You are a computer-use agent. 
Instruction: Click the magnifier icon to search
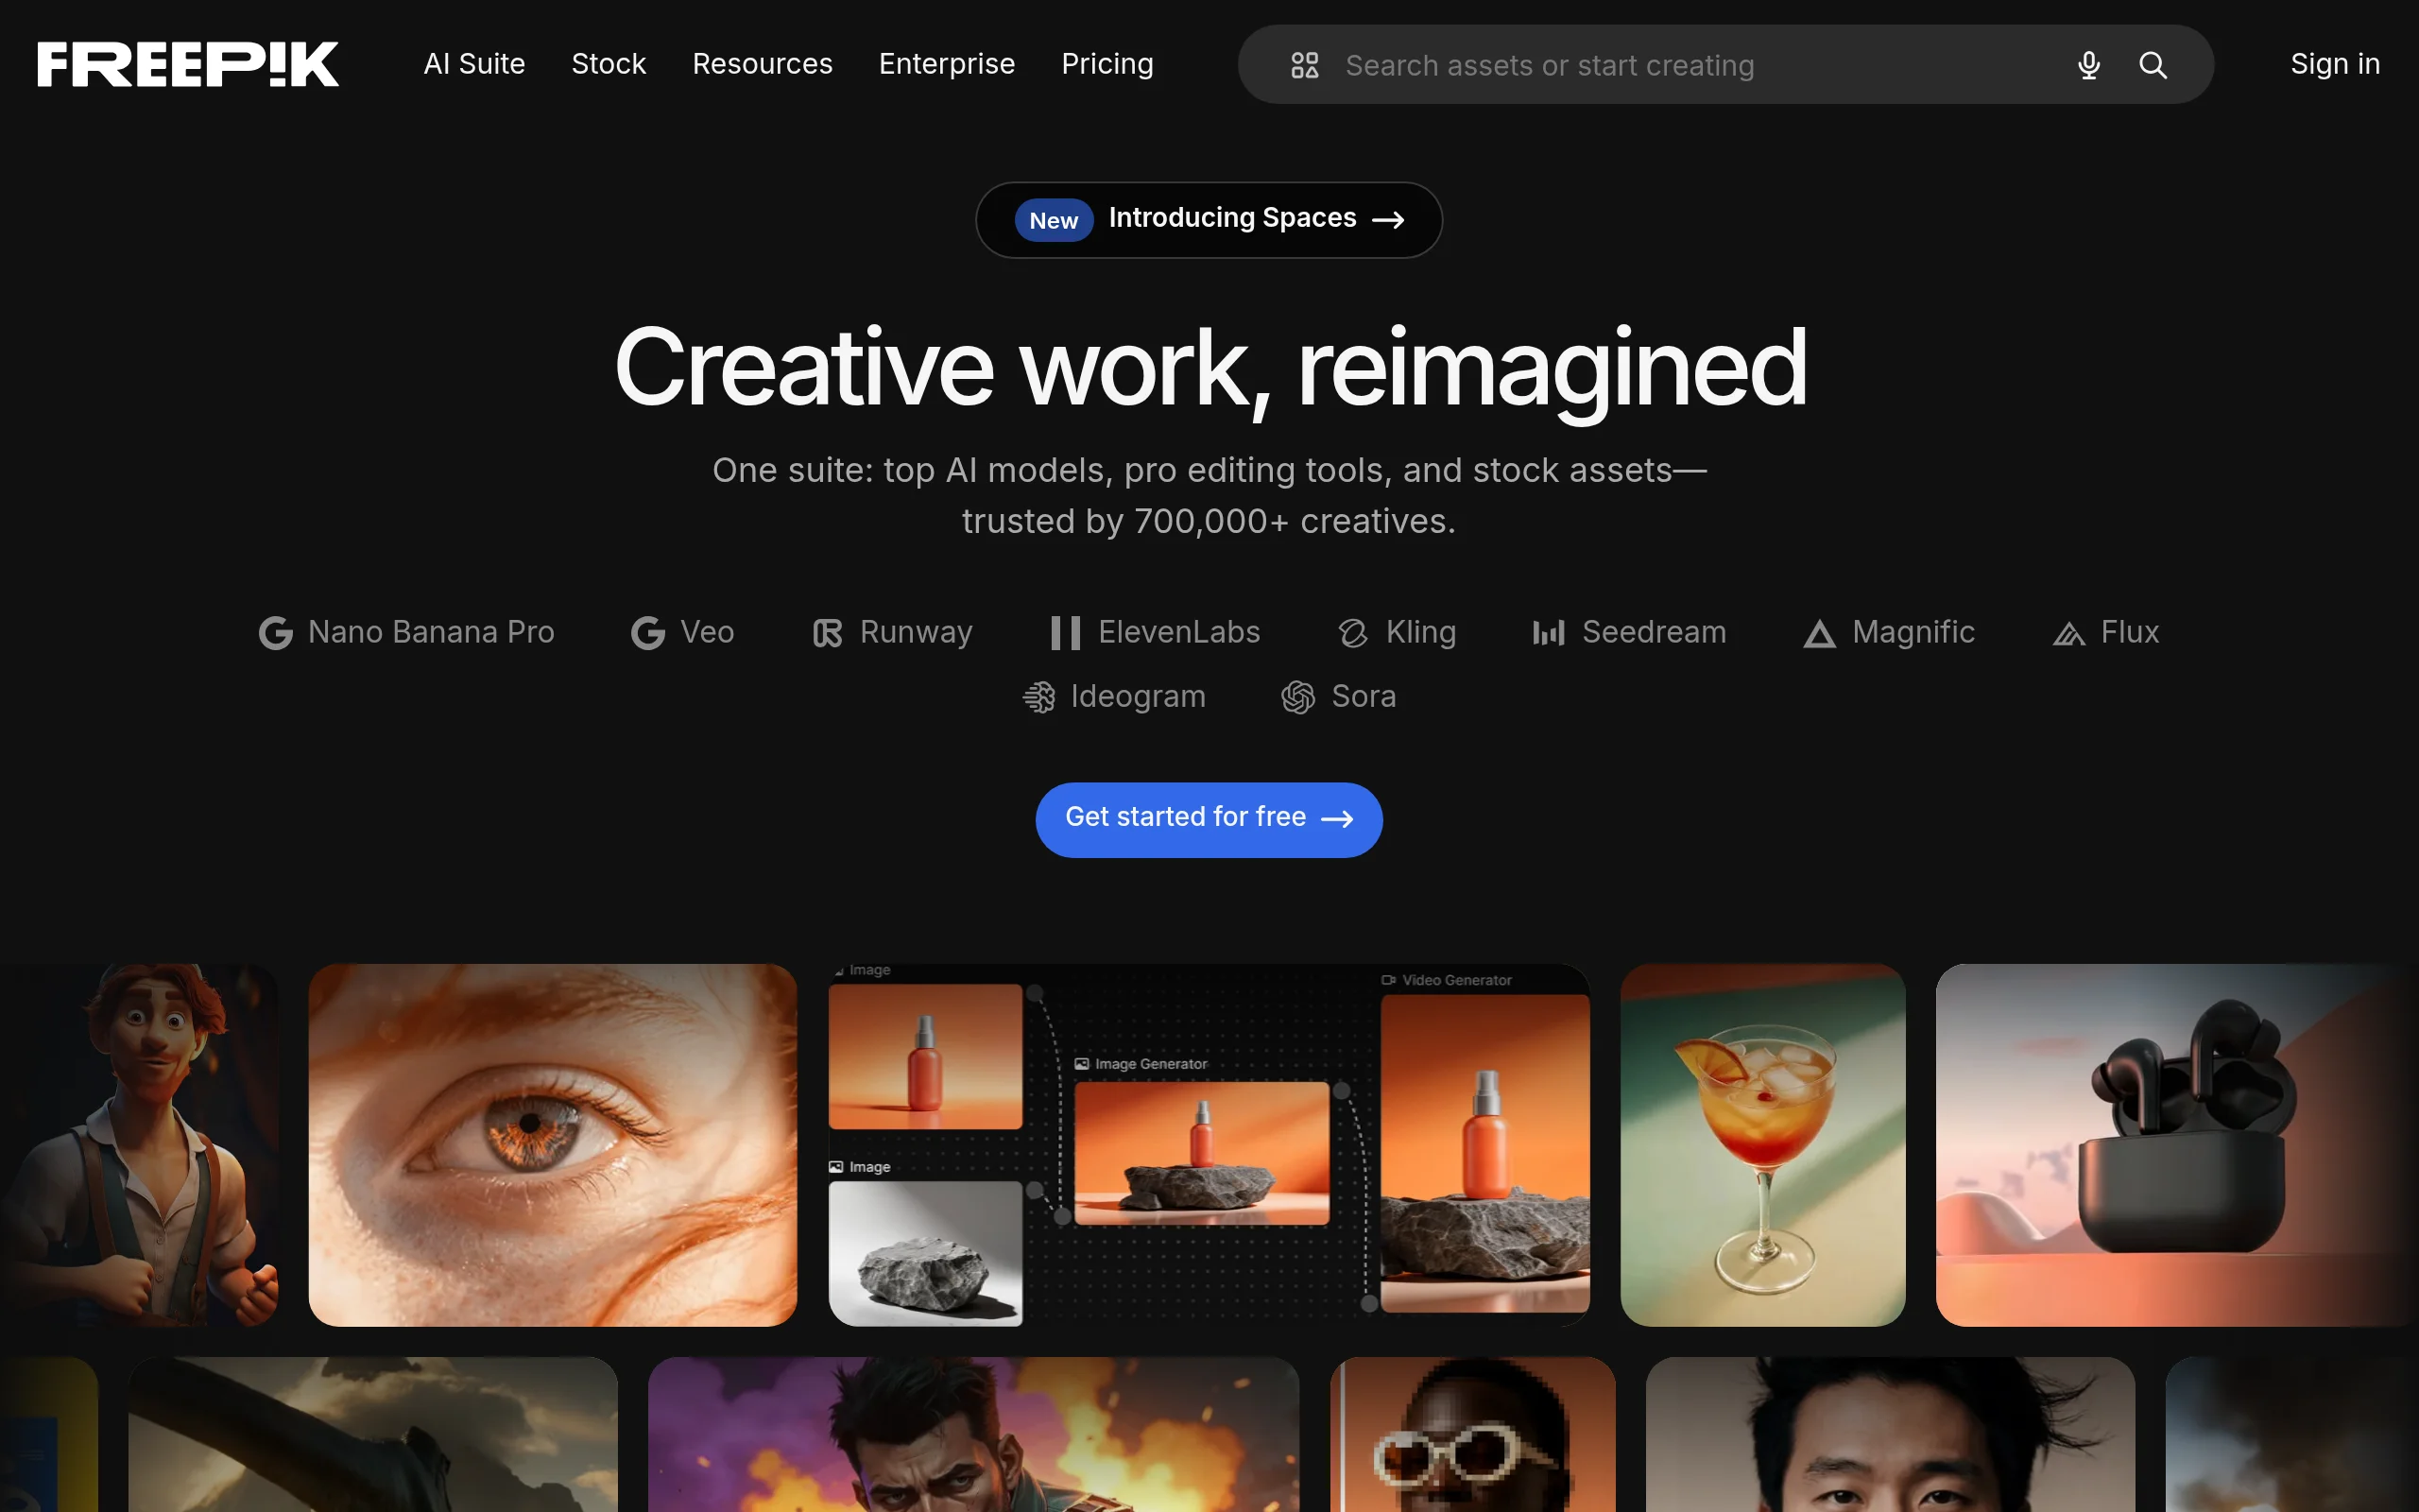[x=2154, y=65]
